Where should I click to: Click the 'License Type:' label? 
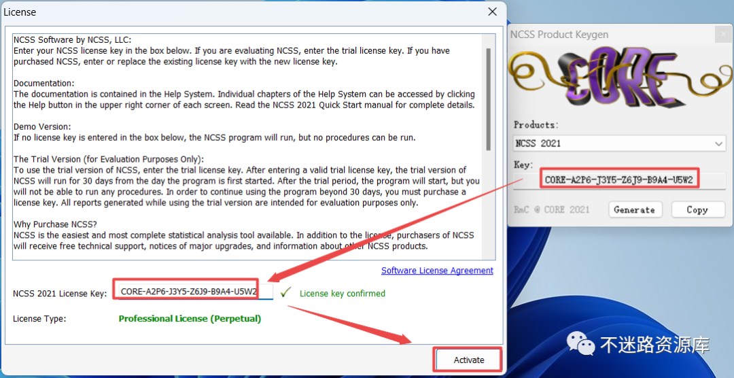click(x=39, y=319)
